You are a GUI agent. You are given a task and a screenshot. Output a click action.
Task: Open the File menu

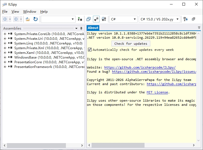(x=5, y=12)
